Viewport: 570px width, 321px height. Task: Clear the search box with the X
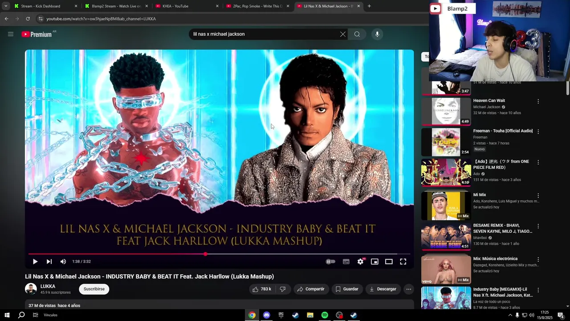point(343,34)
